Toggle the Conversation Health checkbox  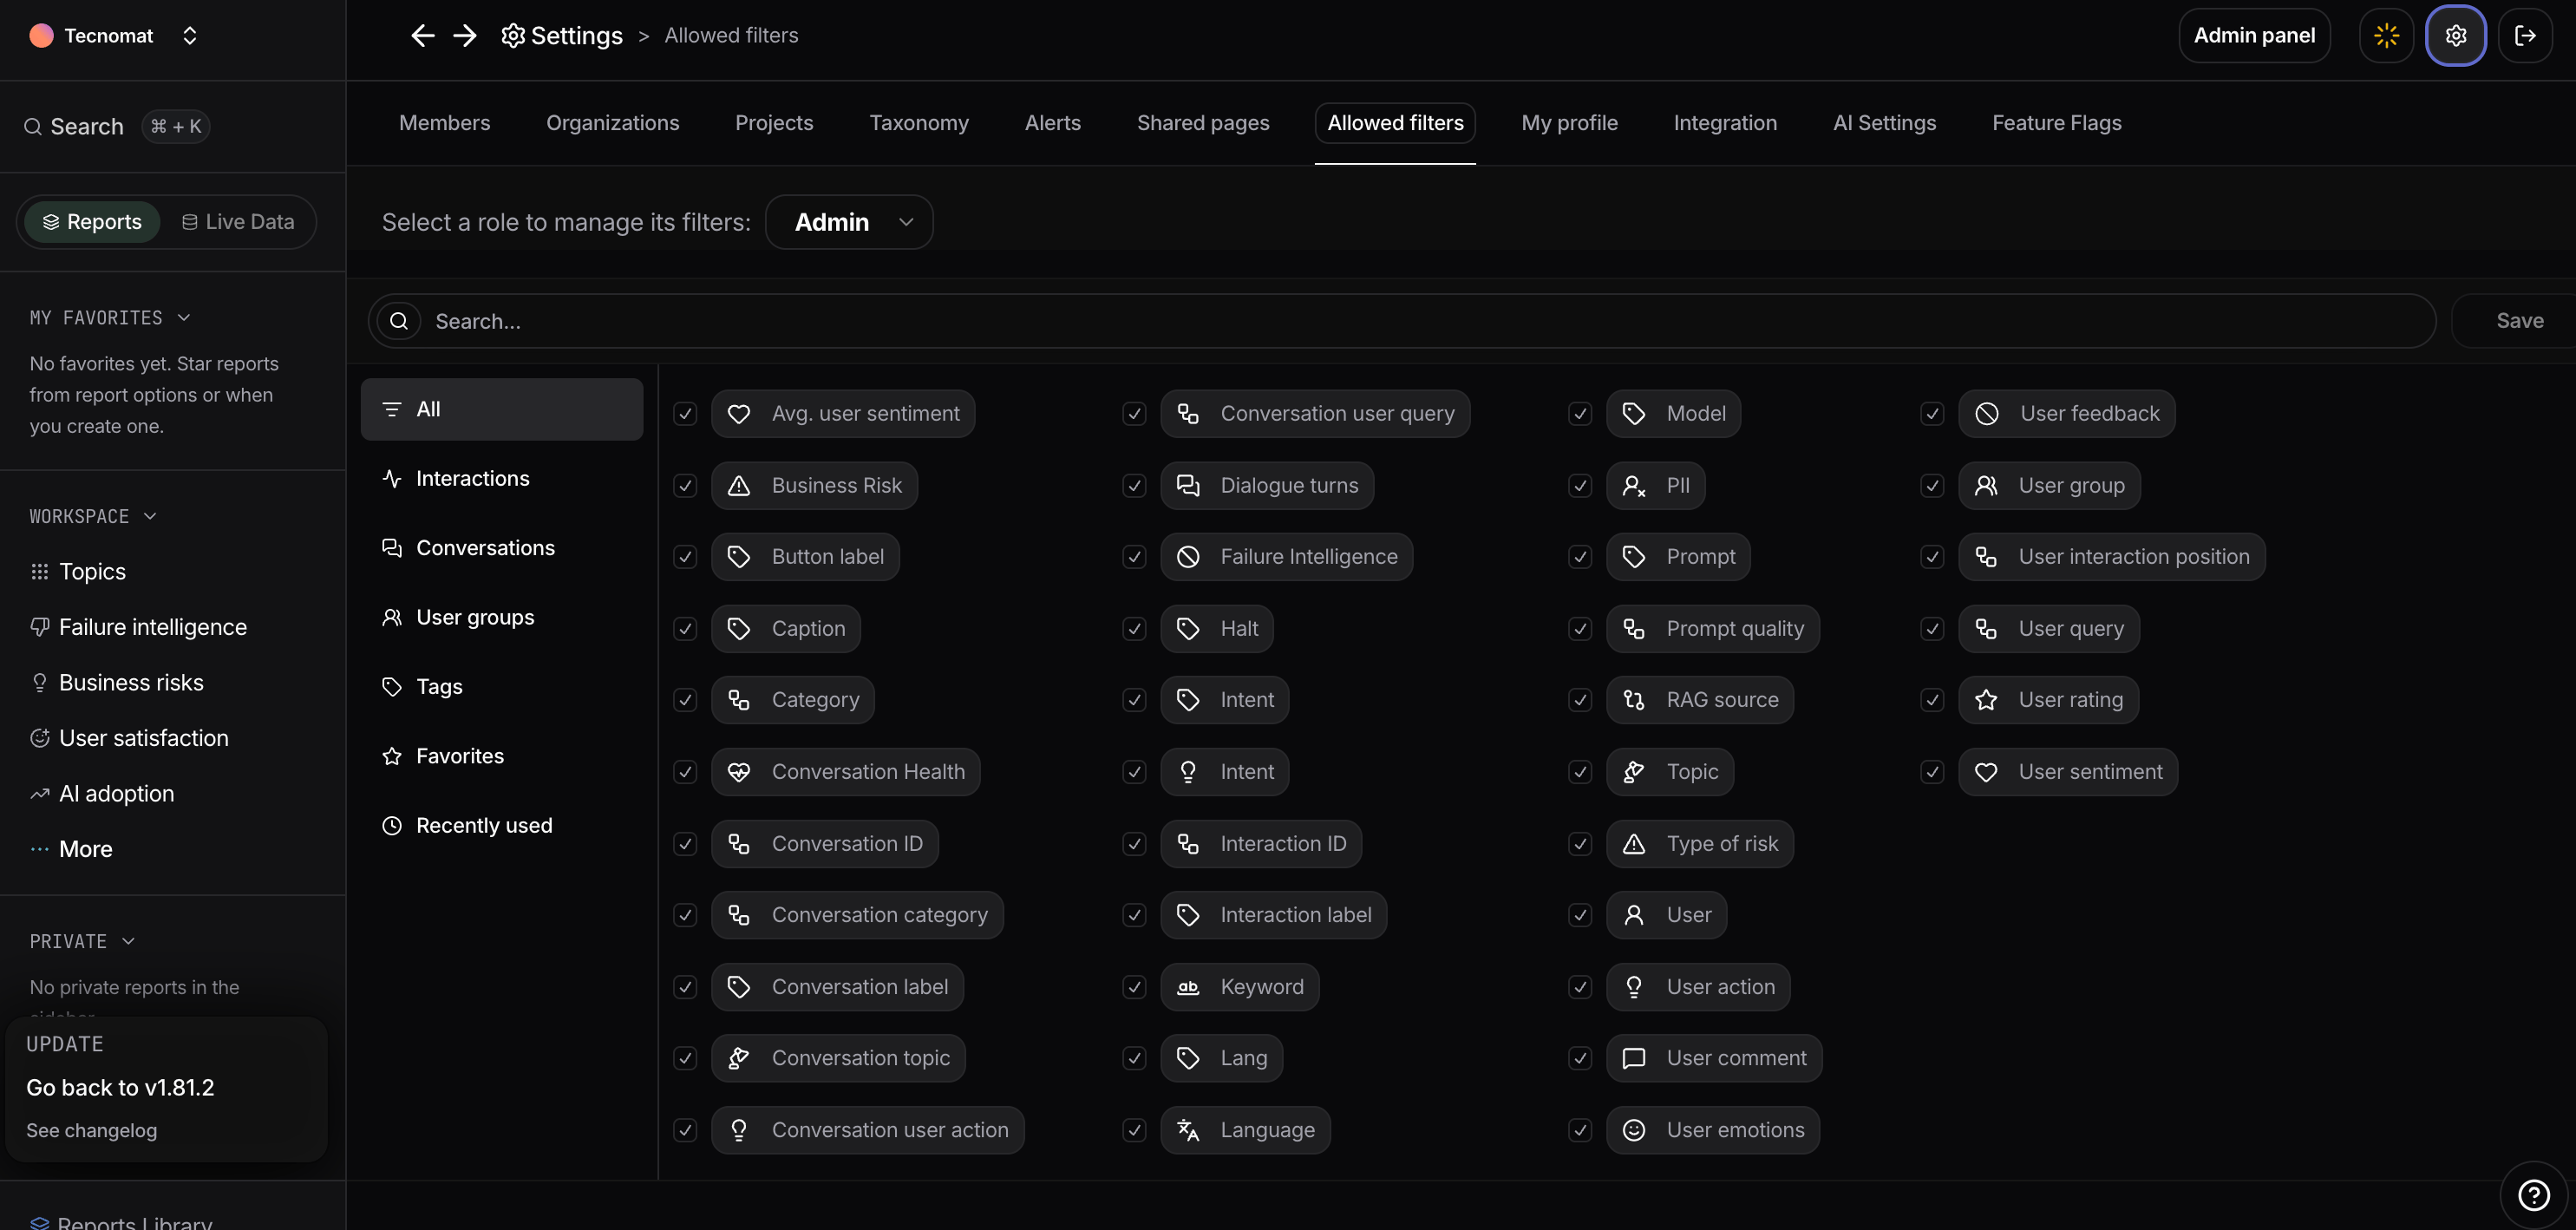[685, 772]
